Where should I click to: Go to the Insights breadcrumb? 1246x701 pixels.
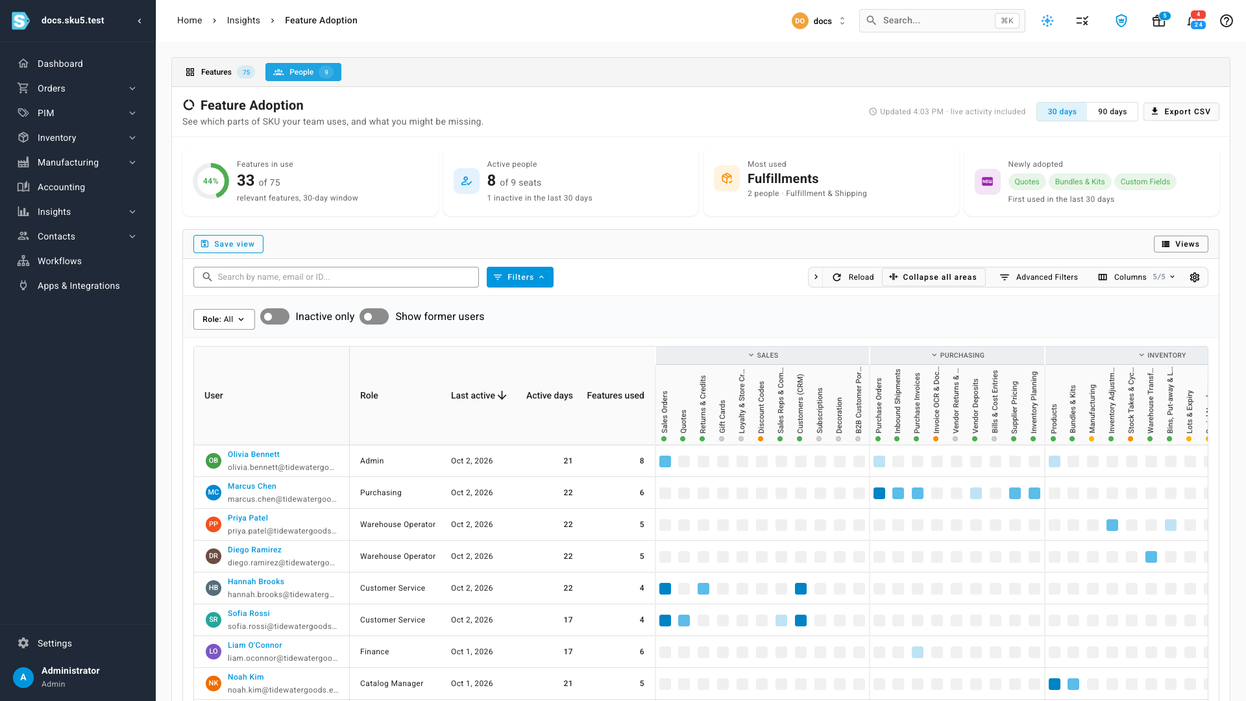point(243,20)
